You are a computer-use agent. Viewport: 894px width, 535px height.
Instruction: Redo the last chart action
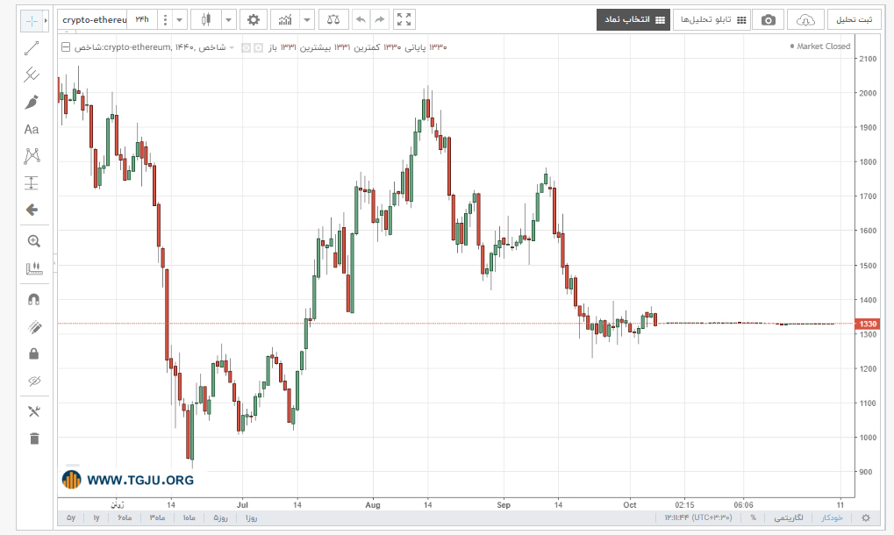pos(379,20)
